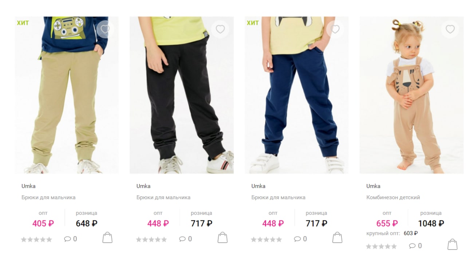Open comments on beige trousers
The width and height of the screenshot is (466, 263).
point(71,239)
